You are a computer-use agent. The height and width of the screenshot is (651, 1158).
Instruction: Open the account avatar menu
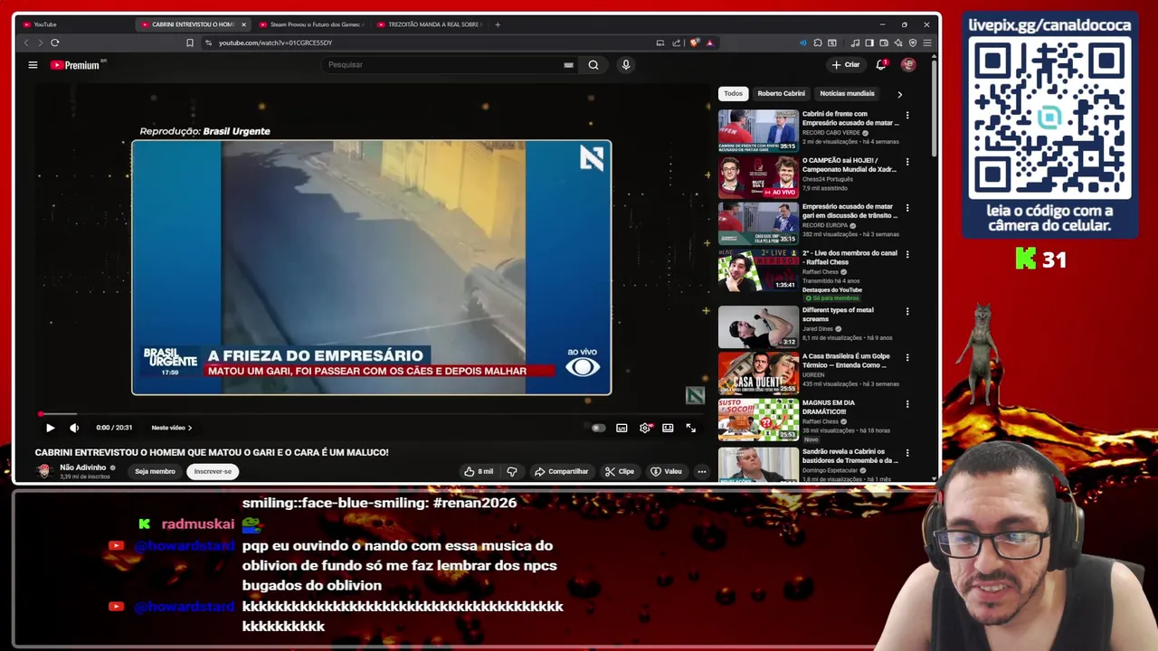[x=908, y=64]
